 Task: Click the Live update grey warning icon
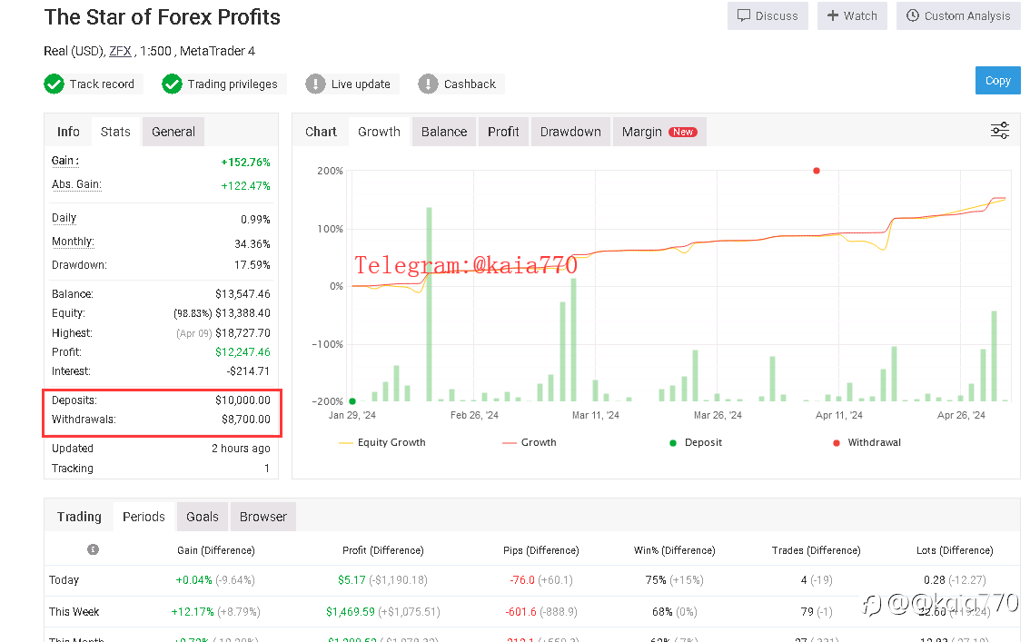tap(315, 84)
